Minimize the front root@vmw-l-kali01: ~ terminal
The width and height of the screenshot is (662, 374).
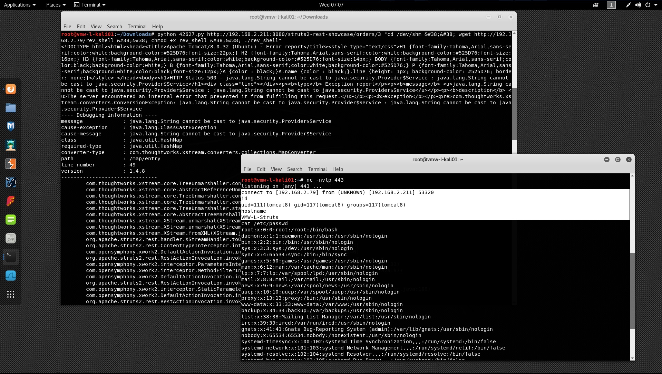607,160
